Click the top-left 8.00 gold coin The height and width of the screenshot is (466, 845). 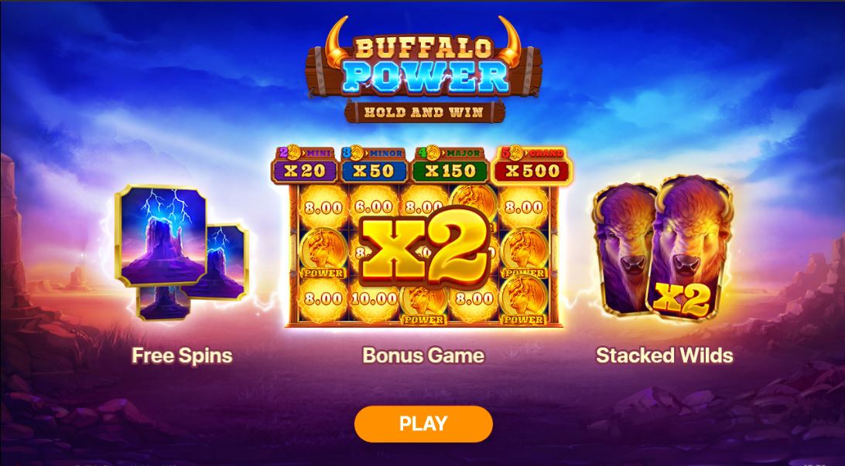322,207
